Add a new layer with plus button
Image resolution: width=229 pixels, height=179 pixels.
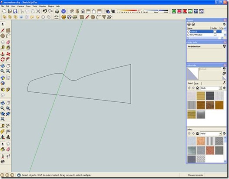tap(189, 24)
